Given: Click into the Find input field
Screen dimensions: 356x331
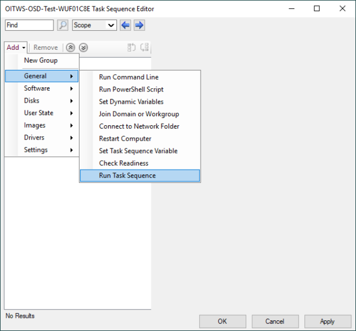Looking at the screenshot, I should 29,25.
